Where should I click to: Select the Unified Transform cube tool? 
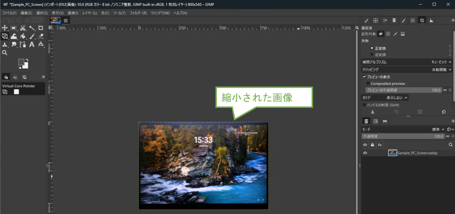pyautogui.click(x=5, y=36)
